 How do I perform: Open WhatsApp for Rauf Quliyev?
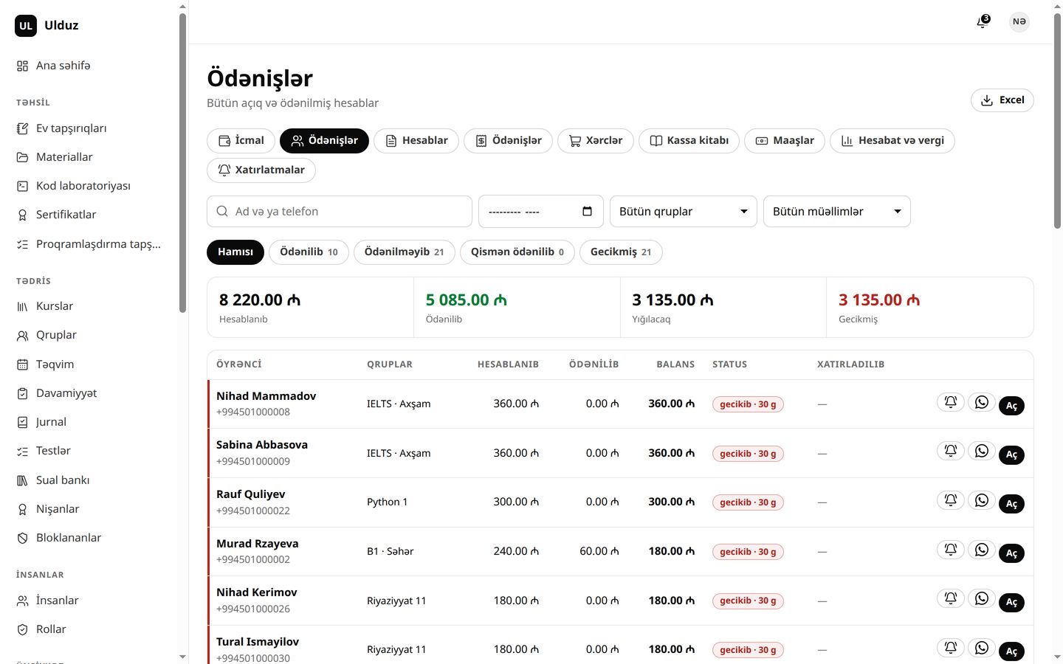pos(982,500)
